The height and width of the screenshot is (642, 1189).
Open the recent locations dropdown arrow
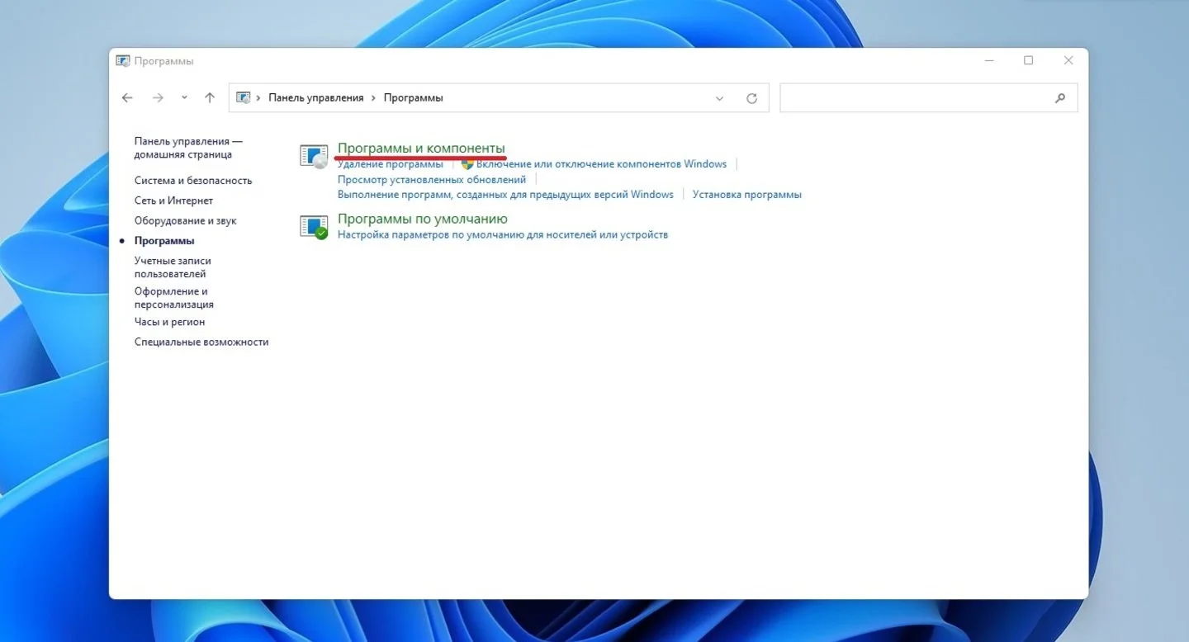click(184, 97)
